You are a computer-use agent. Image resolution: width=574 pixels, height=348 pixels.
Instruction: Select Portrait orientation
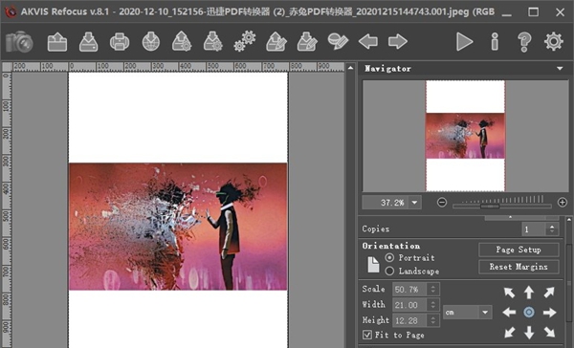click(389, 257)
